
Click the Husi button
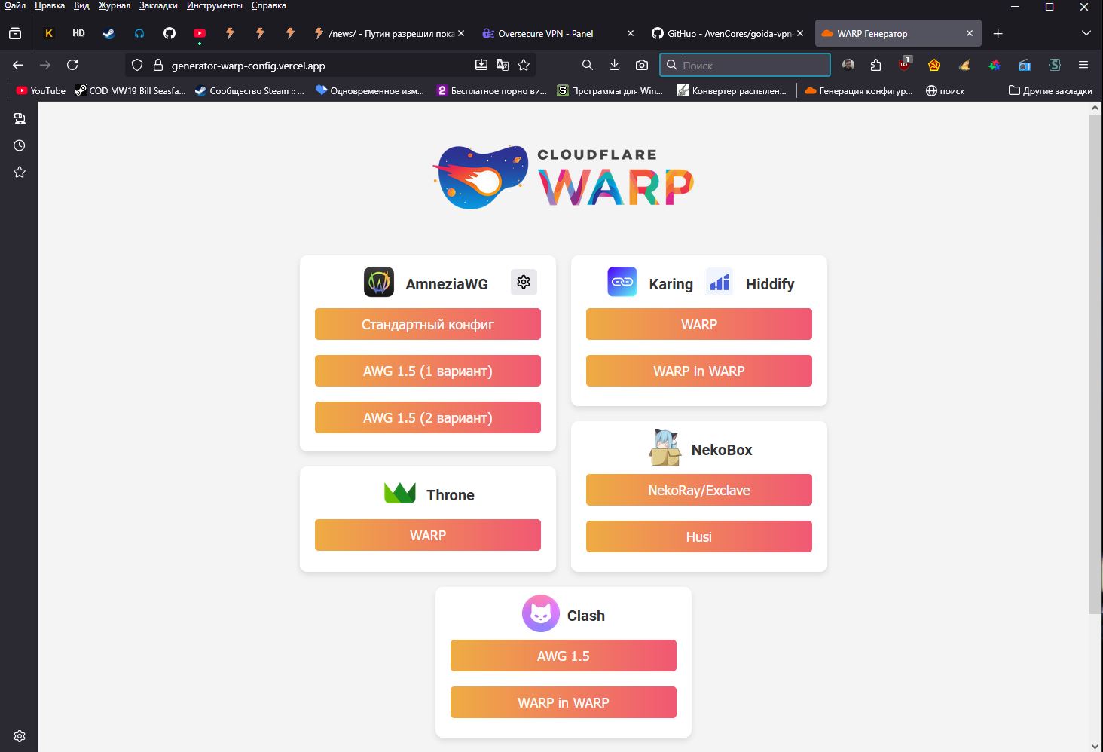tap(699, 536)
